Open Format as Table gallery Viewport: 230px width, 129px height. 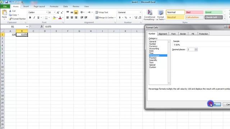[x=161, y=15]
